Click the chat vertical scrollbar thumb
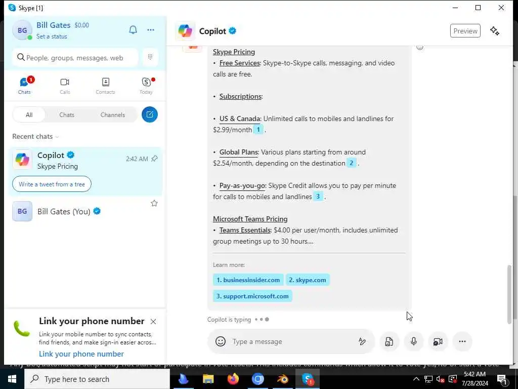The width and height of the screenshot is (518, 389). 509,294
